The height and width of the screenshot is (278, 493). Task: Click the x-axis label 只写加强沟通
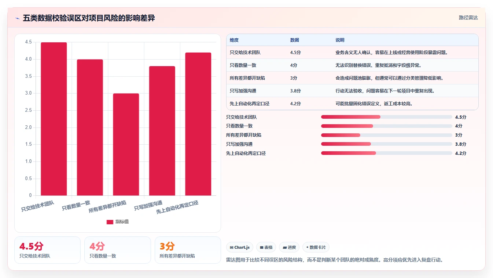[148, 206]
